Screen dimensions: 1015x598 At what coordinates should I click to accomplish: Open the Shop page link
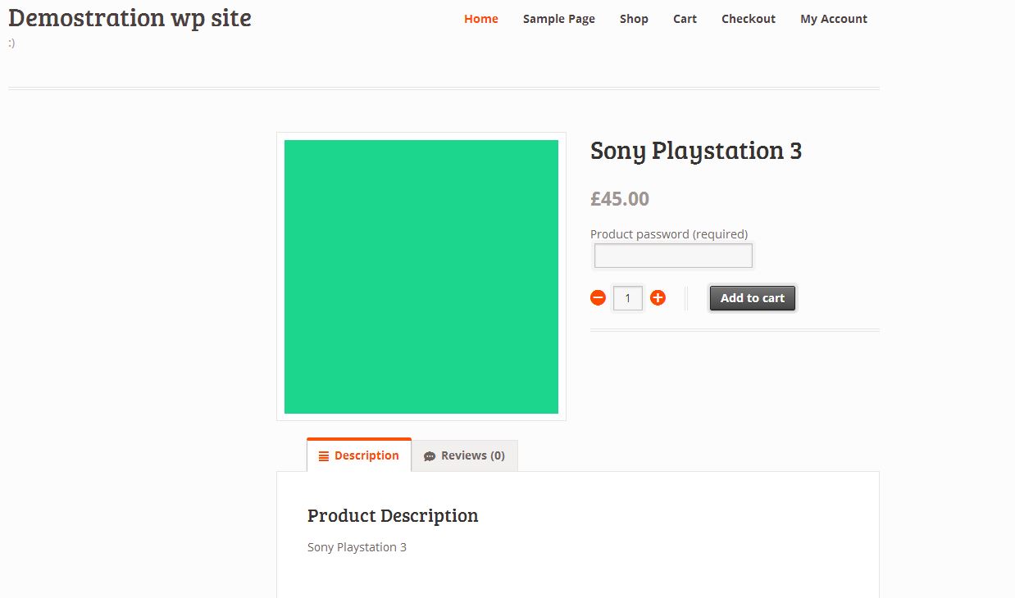click(634, 19)
